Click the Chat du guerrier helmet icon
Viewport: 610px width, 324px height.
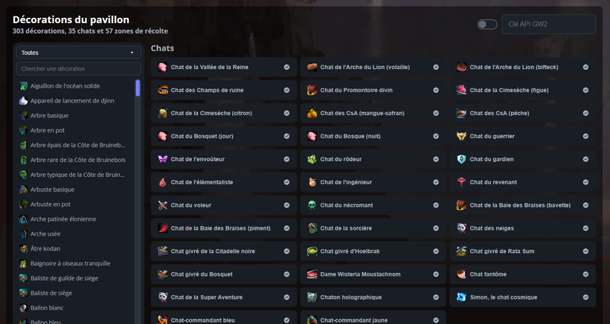click(x=461, y=136)
